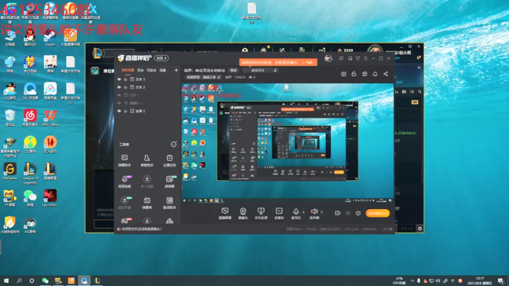Open Windows Start menu

(6, 280)
